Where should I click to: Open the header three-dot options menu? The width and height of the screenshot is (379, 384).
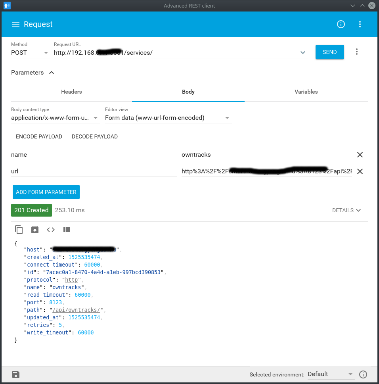pos(360,24)
